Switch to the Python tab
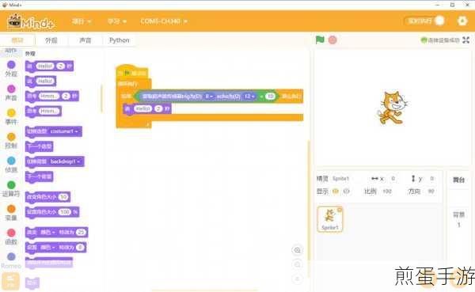This screenshot has height=292, width=475. tap(119, 40)
